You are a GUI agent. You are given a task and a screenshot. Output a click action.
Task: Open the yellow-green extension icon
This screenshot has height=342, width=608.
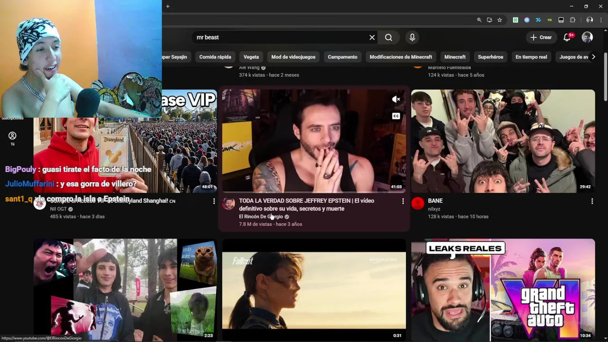coord(550,20)
